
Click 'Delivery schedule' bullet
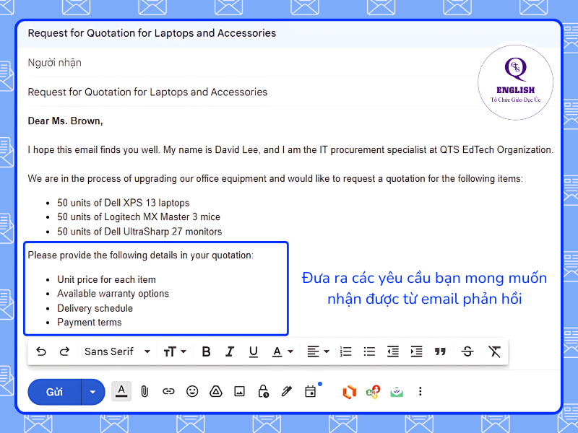coord(95,308)
